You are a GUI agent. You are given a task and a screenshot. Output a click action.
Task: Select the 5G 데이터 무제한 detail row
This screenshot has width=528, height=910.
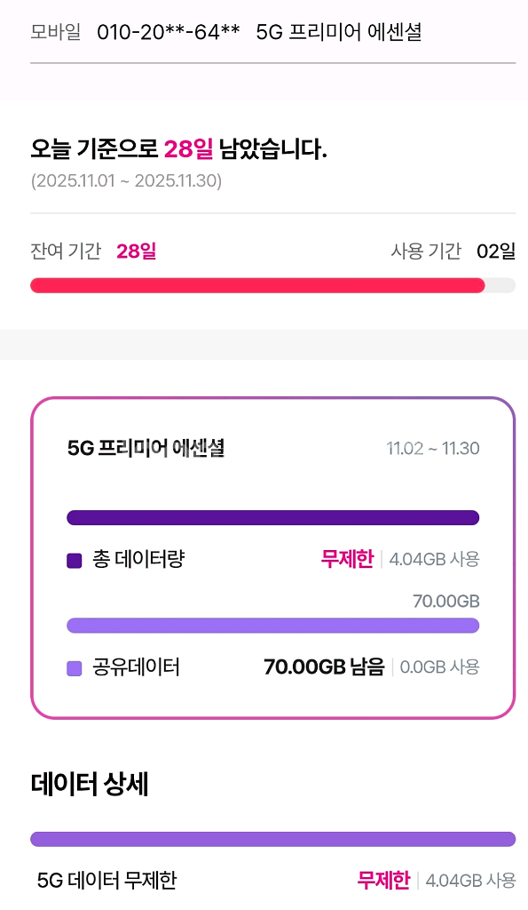[106, 881]
